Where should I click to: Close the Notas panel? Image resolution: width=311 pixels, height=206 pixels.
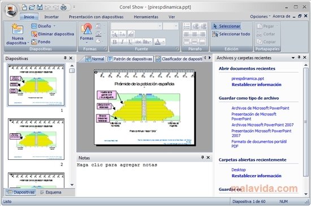click(208, 158)
